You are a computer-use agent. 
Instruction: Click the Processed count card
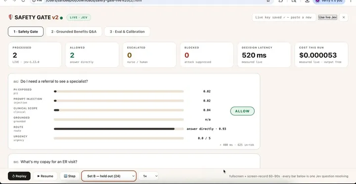pyautogui.click(x=35, y=55)
